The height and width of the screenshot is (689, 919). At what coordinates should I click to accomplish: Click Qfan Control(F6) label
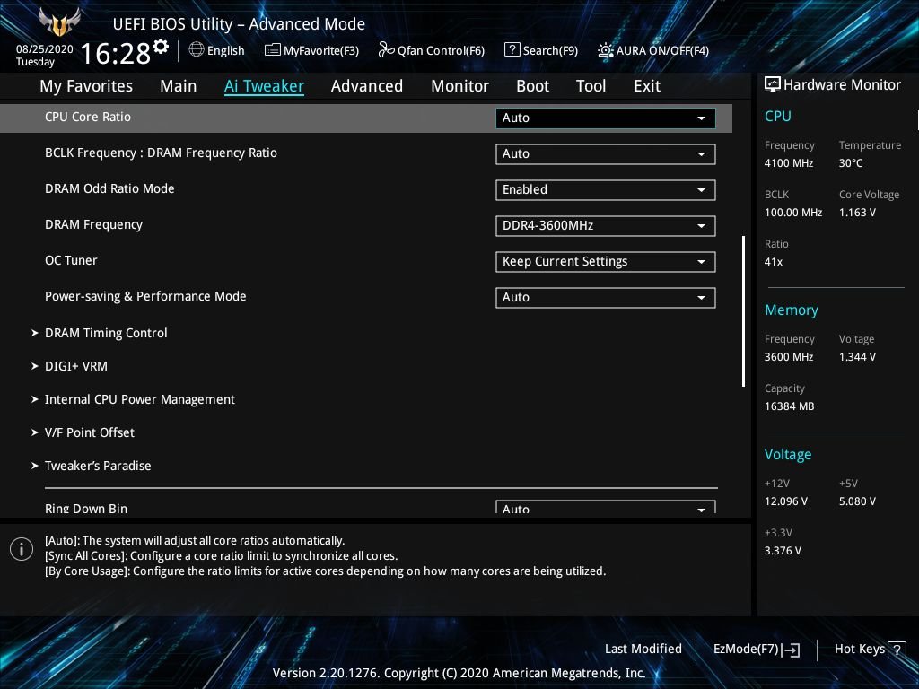[441, 51]
